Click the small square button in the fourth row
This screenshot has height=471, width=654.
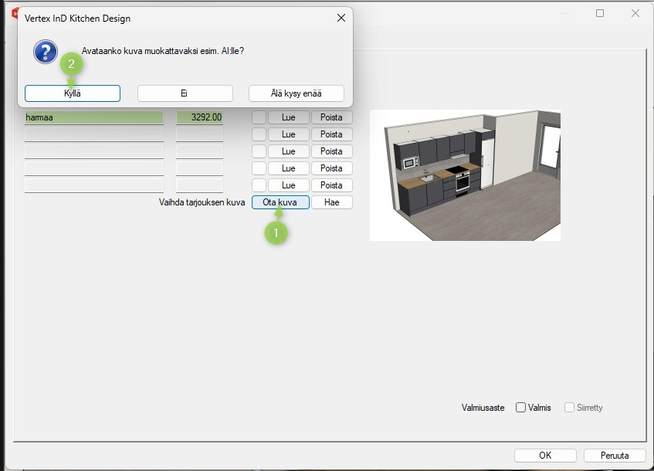click(259, 168)
